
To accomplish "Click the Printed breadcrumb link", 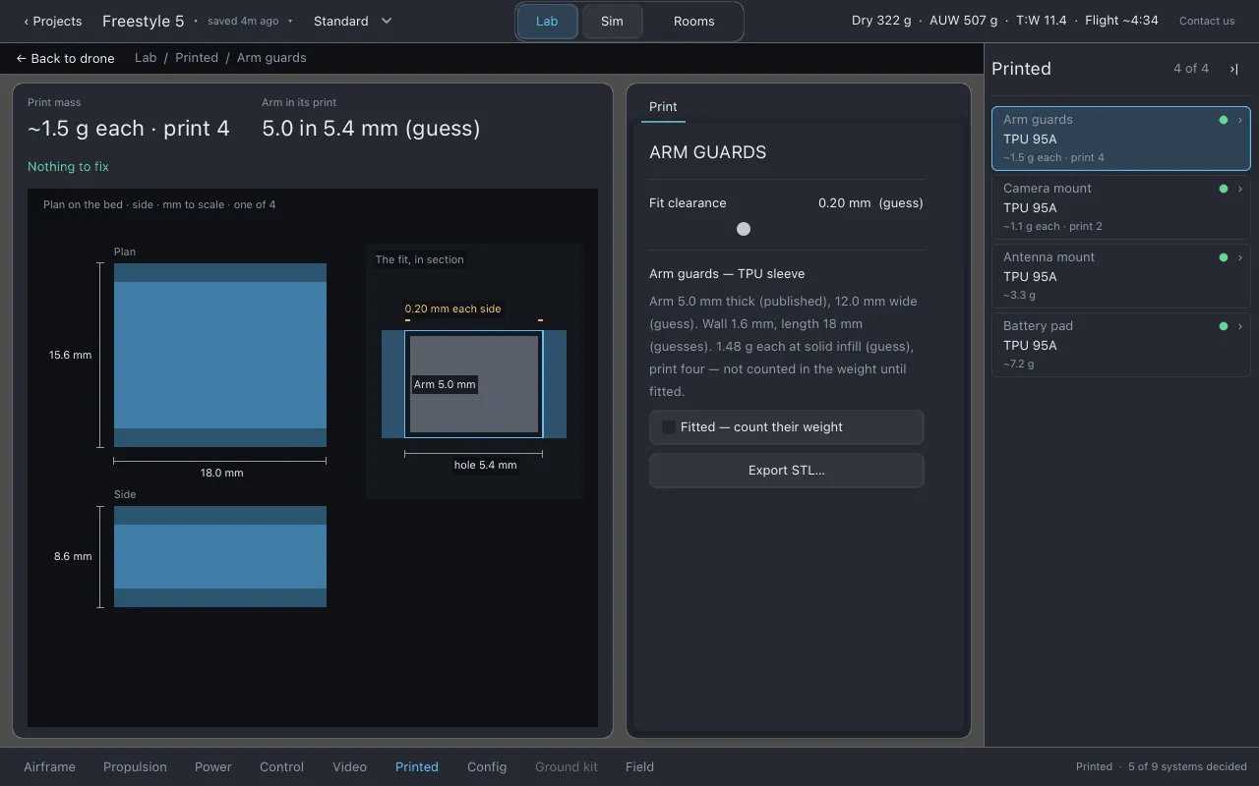I will coord(197,58).
